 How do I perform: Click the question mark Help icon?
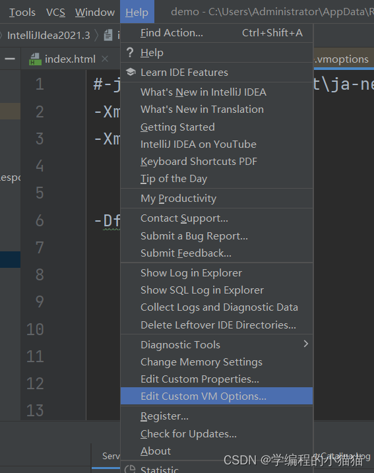[x=130, y=53]
